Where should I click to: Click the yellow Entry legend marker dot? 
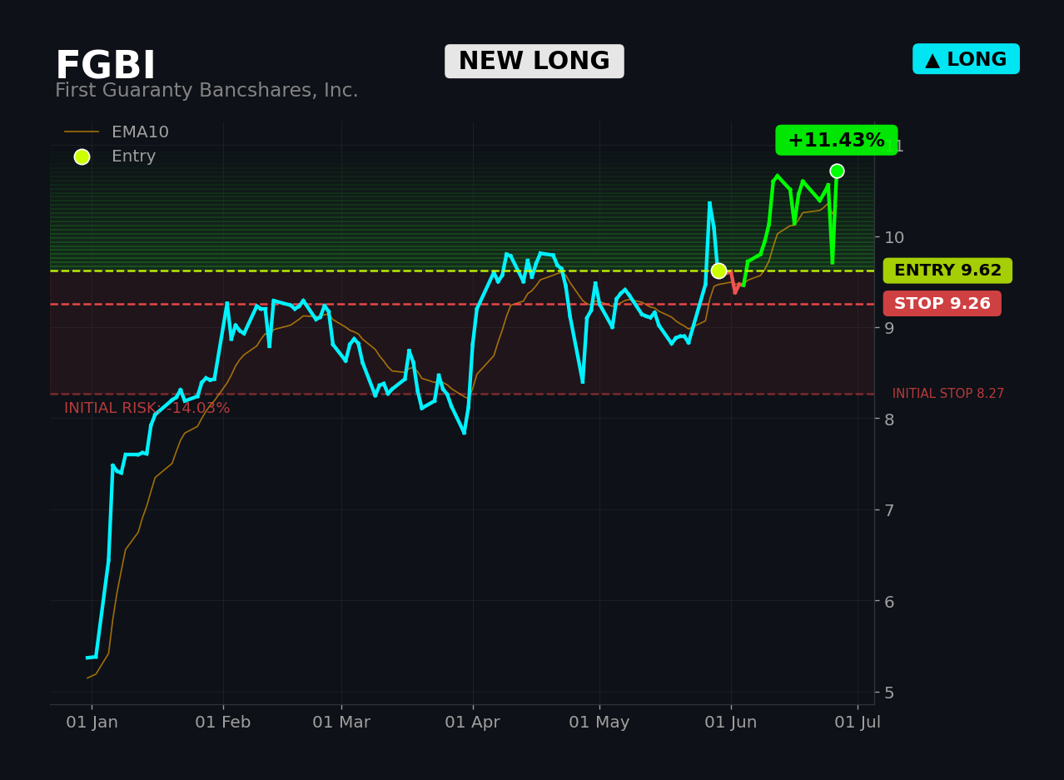pos(82,156)
